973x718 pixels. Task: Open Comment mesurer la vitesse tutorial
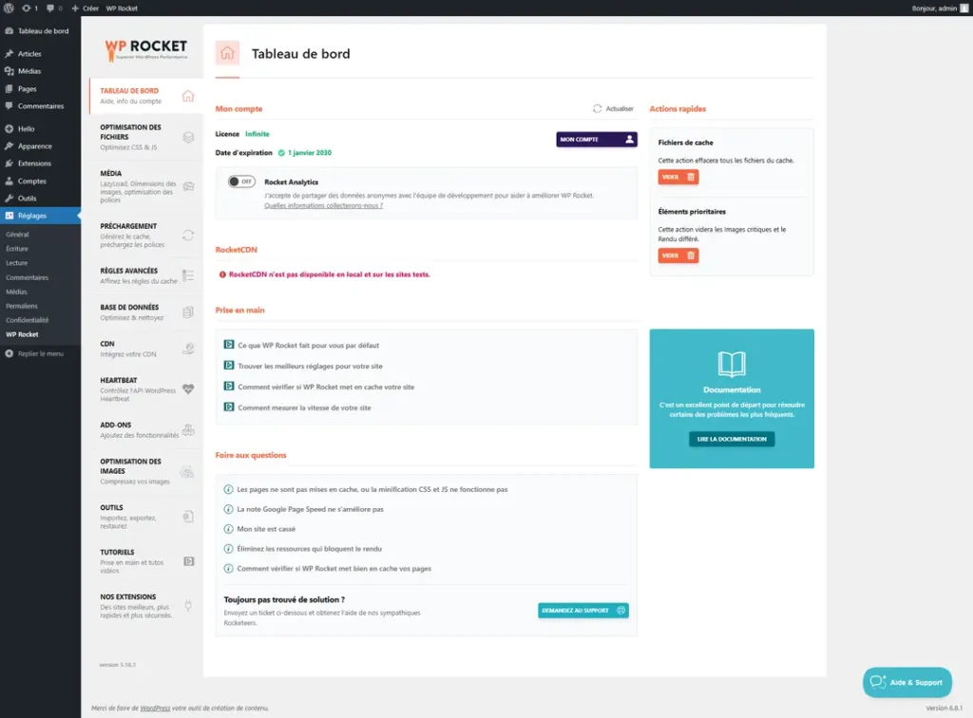tap(297, 407)
